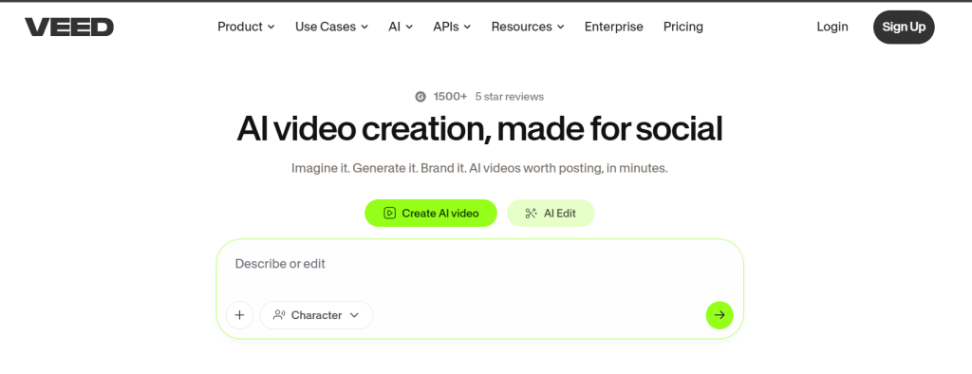Click the play icon in Create AI video
This screenshot has height=374, width=972.
pos(389,214)
